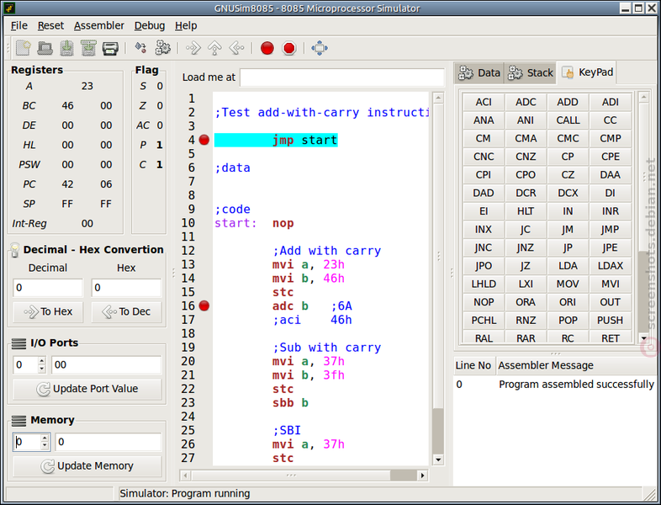
Task: Open the File menu
Action: click(x=19, y=26)
